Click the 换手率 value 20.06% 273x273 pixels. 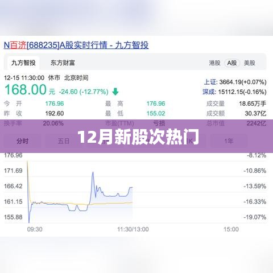tap(53, 123)
